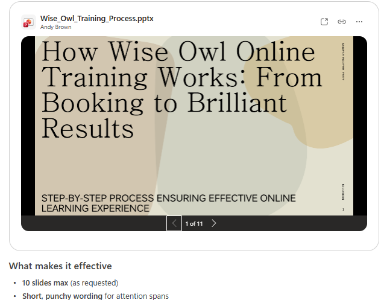This screenshot has width=384, height=300.
Task: Click the PowerPoint file icon
Action: tap(28, 22)
